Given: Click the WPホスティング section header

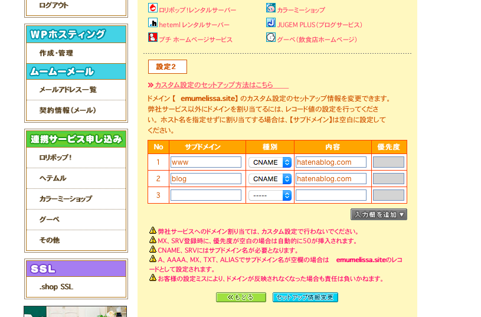Looking at the screenshot, I should pos(76,34).
